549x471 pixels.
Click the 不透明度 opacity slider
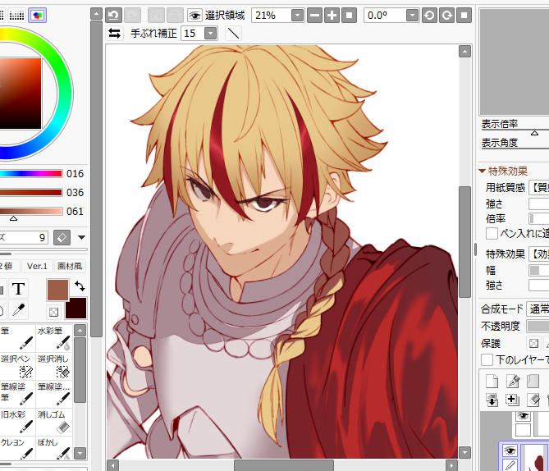(538, 326)
